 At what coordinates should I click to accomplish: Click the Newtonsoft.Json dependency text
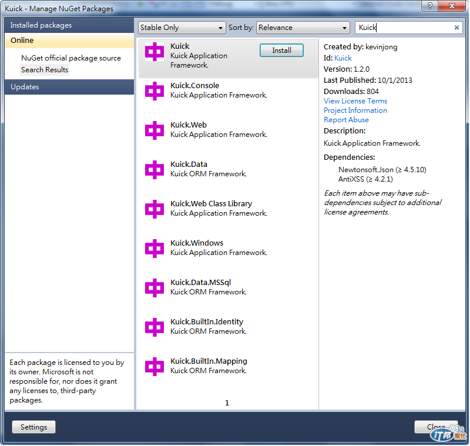[x=382, y=170]
